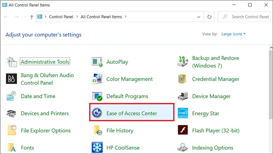
Task: Open the File Explorer Options folder icon
Action: coord(12,130)
